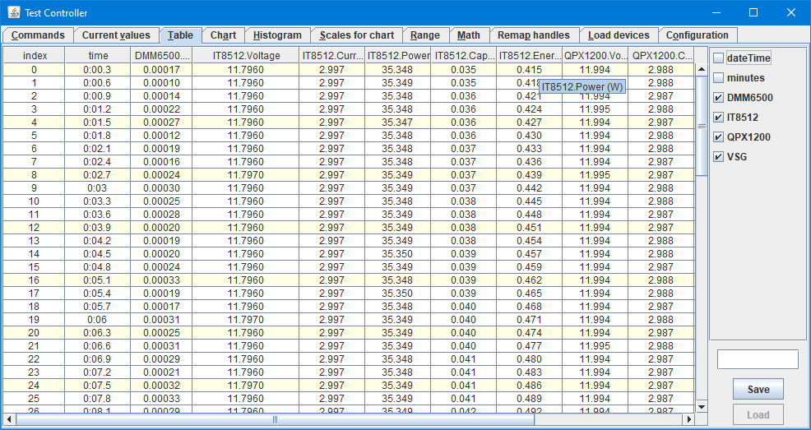Click the horizontal scrollbar thumb
Screen dimensions: 811x430
pyautogui.click(x=276, y=419)
